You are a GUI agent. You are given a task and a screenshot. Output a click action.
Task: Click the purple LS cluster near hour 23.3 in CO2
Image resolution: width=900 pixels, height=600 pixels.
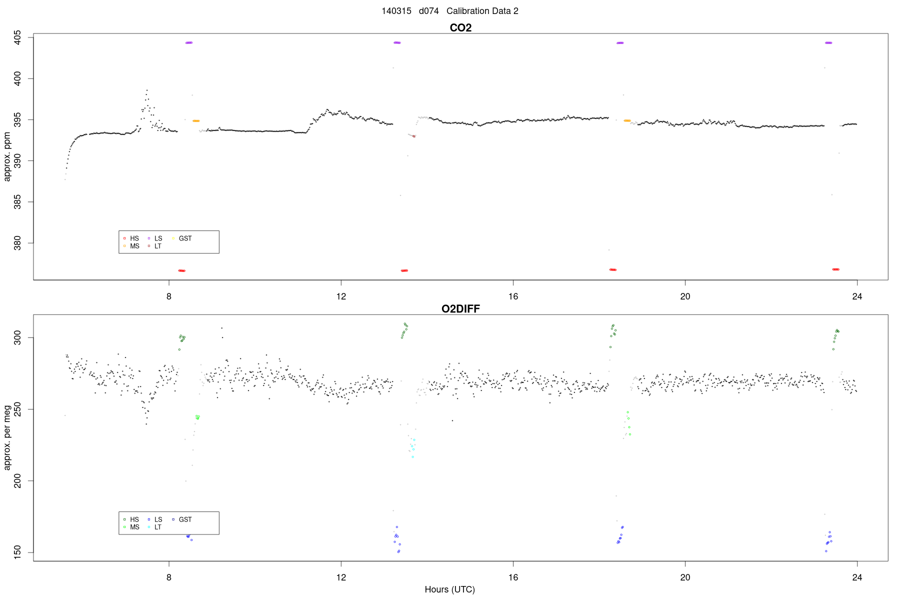click(828, 43)
